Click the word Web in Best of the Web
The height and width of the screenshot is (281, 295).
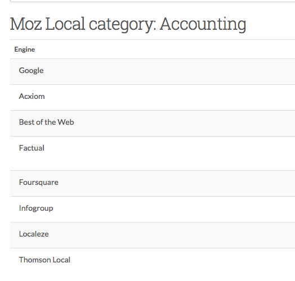coord(66,122)
